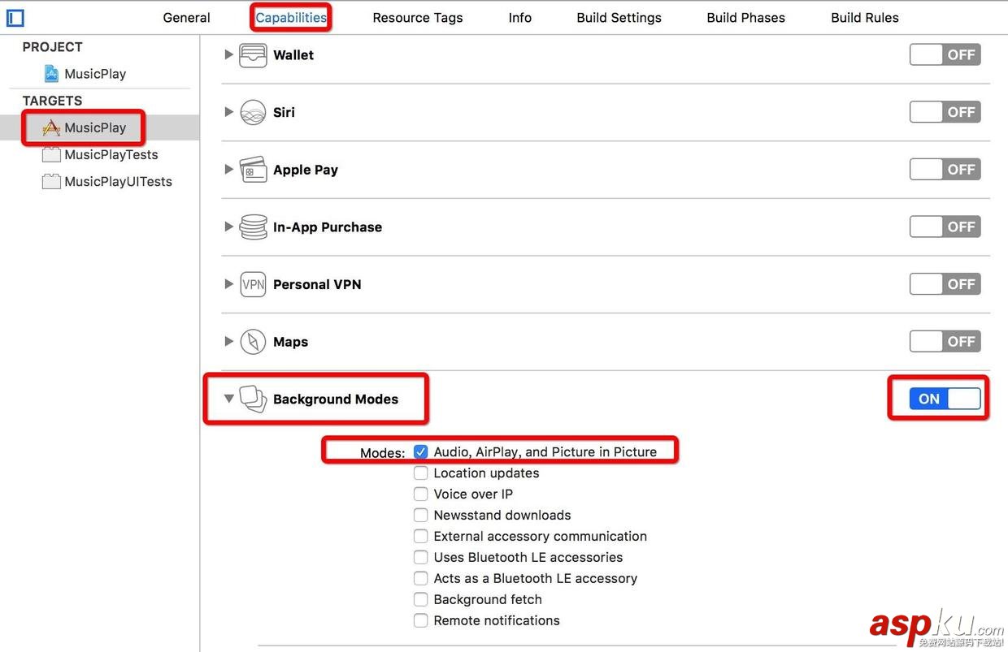Switch to the Build Settings tab
The height and width of the screenshot is (652, 1008).
tap(619, 18)
